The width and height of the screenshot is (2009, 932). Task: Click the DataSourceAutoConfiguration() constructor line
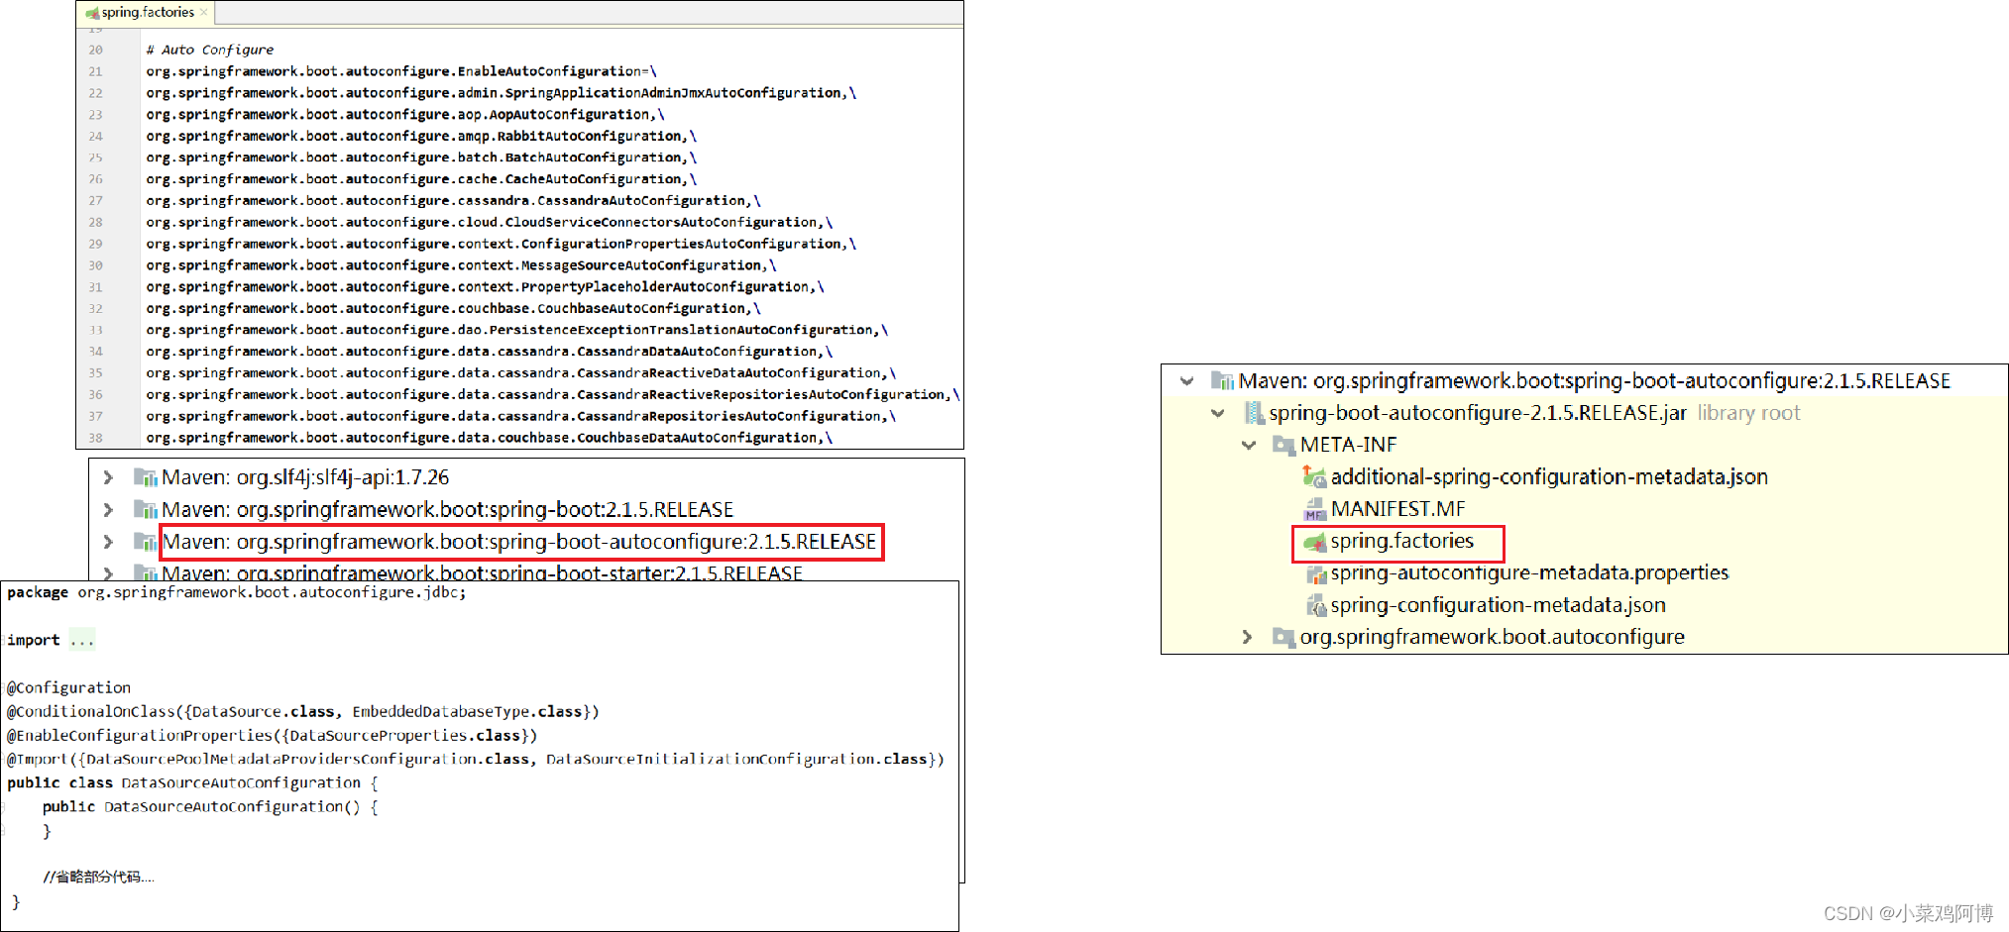tap(210, 807)
